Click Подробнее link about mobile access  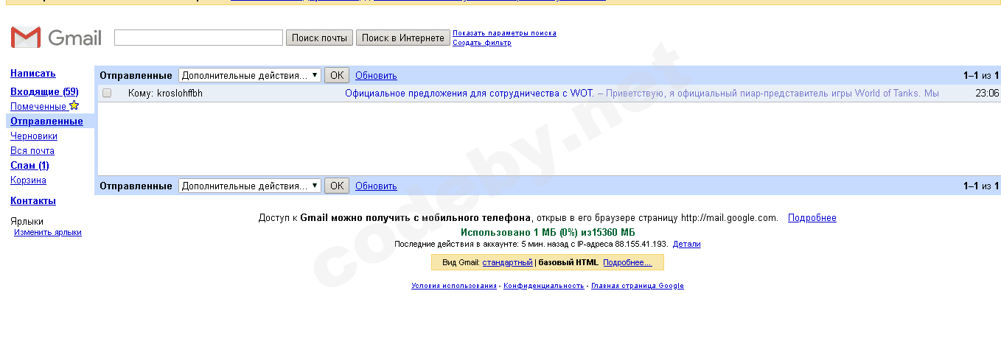812,218
